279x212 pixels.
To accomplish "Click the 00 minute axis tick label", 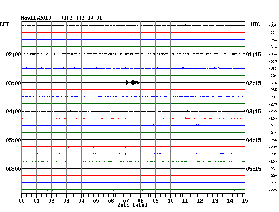I will [x=22, y=200].
